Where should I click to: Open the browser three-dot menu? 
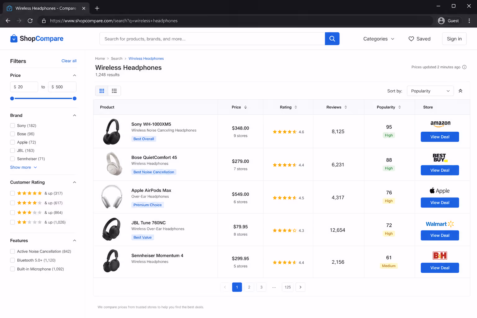pyautogui.click(x=469, y=21)
